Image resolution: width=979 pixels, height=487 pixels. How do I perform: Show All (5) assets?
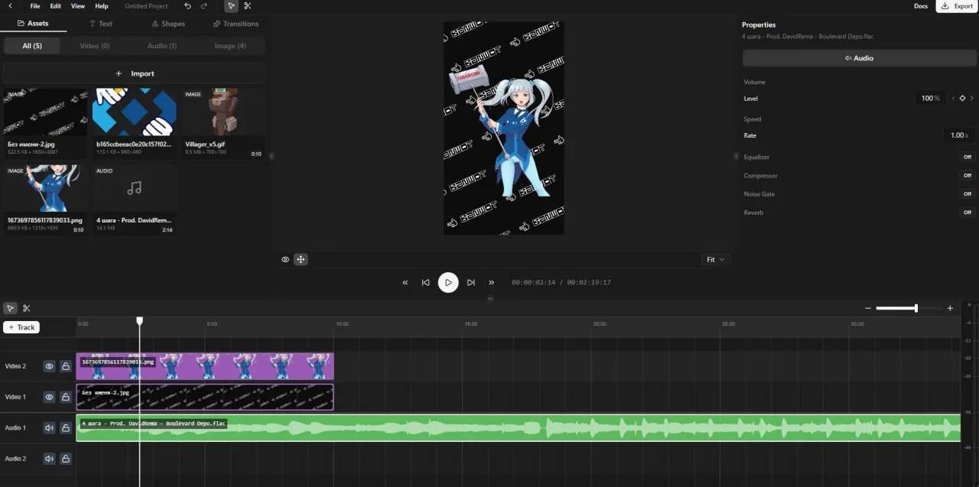click(32, 46)
